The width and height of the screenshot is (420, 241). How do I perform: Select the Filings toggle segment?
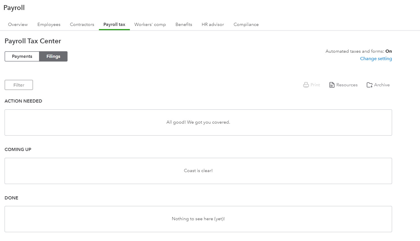click(53, 56)
